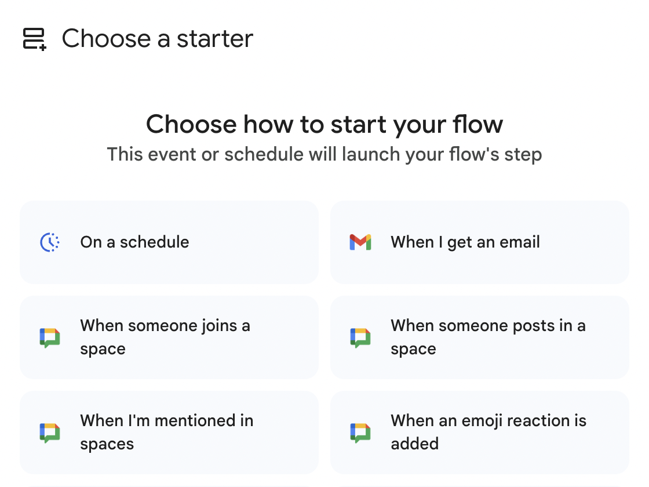Click the "Choose a starter" header text

point(157,38)
